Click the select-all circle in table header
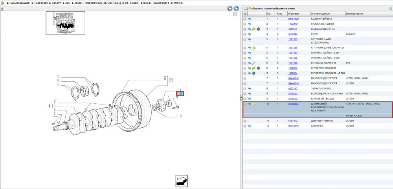This screenshot has width=393, height=189. tap(245, 13)
